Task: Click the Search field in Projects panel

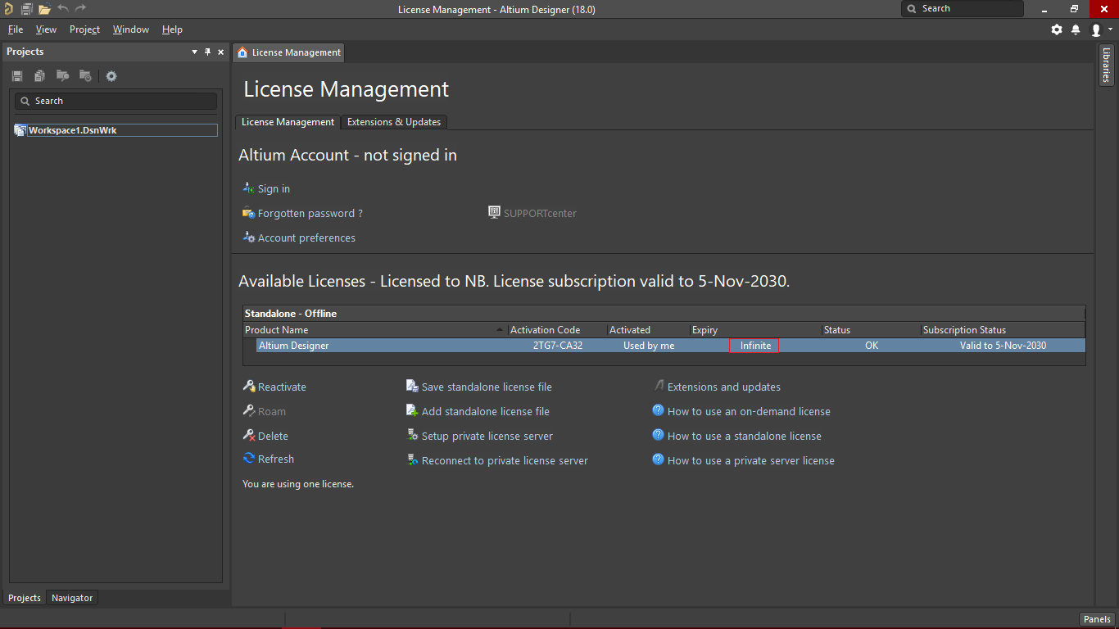Action: [116, 101]
